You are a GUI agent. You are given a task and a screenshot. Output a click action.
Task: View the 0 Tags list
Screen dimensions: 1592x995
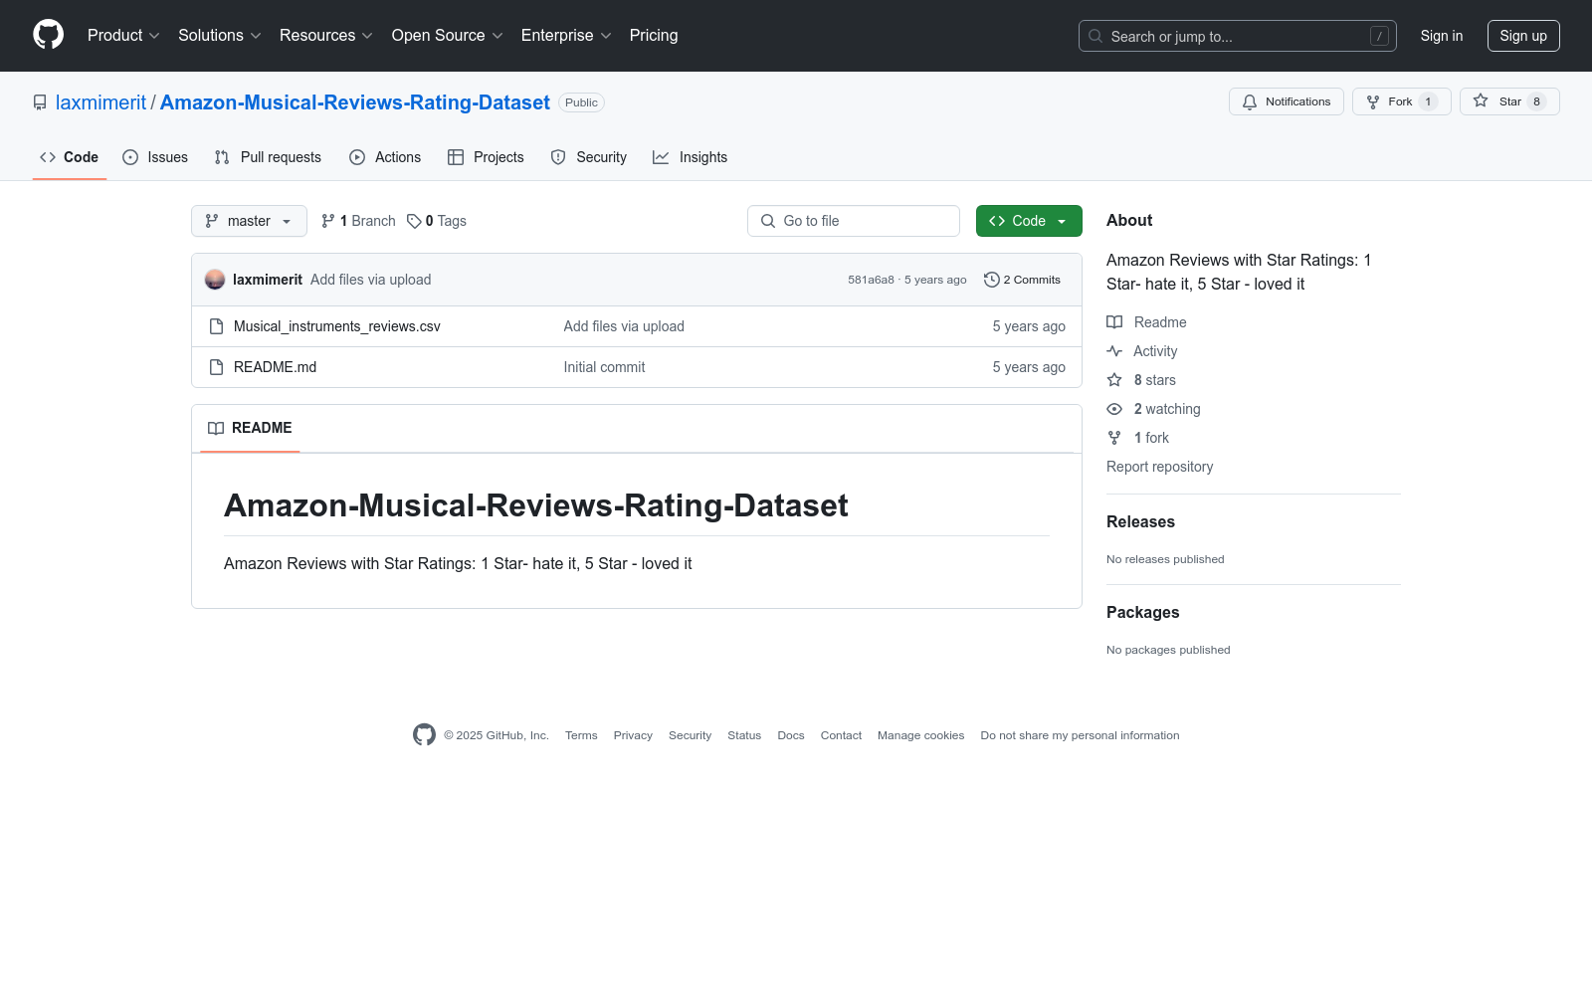(x=437, y=221)
